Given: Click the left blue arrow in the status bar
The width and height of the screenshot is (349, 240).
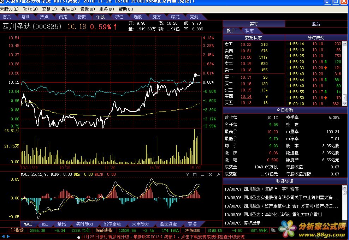Looking at the screenshot, I should [3, 236].
